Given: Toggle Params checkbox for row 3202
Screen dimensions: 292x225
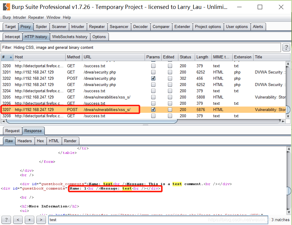Looking at the screenshot, I should [153, 78].
